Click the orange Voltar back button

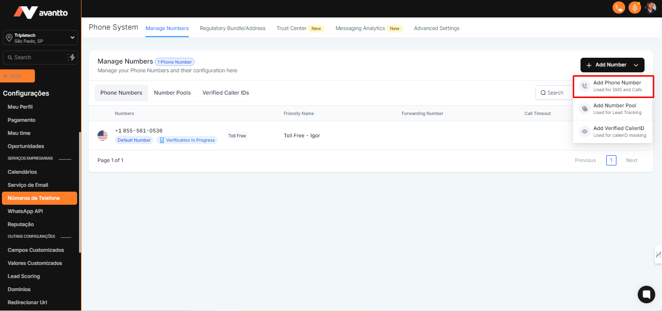click(18, 76)
